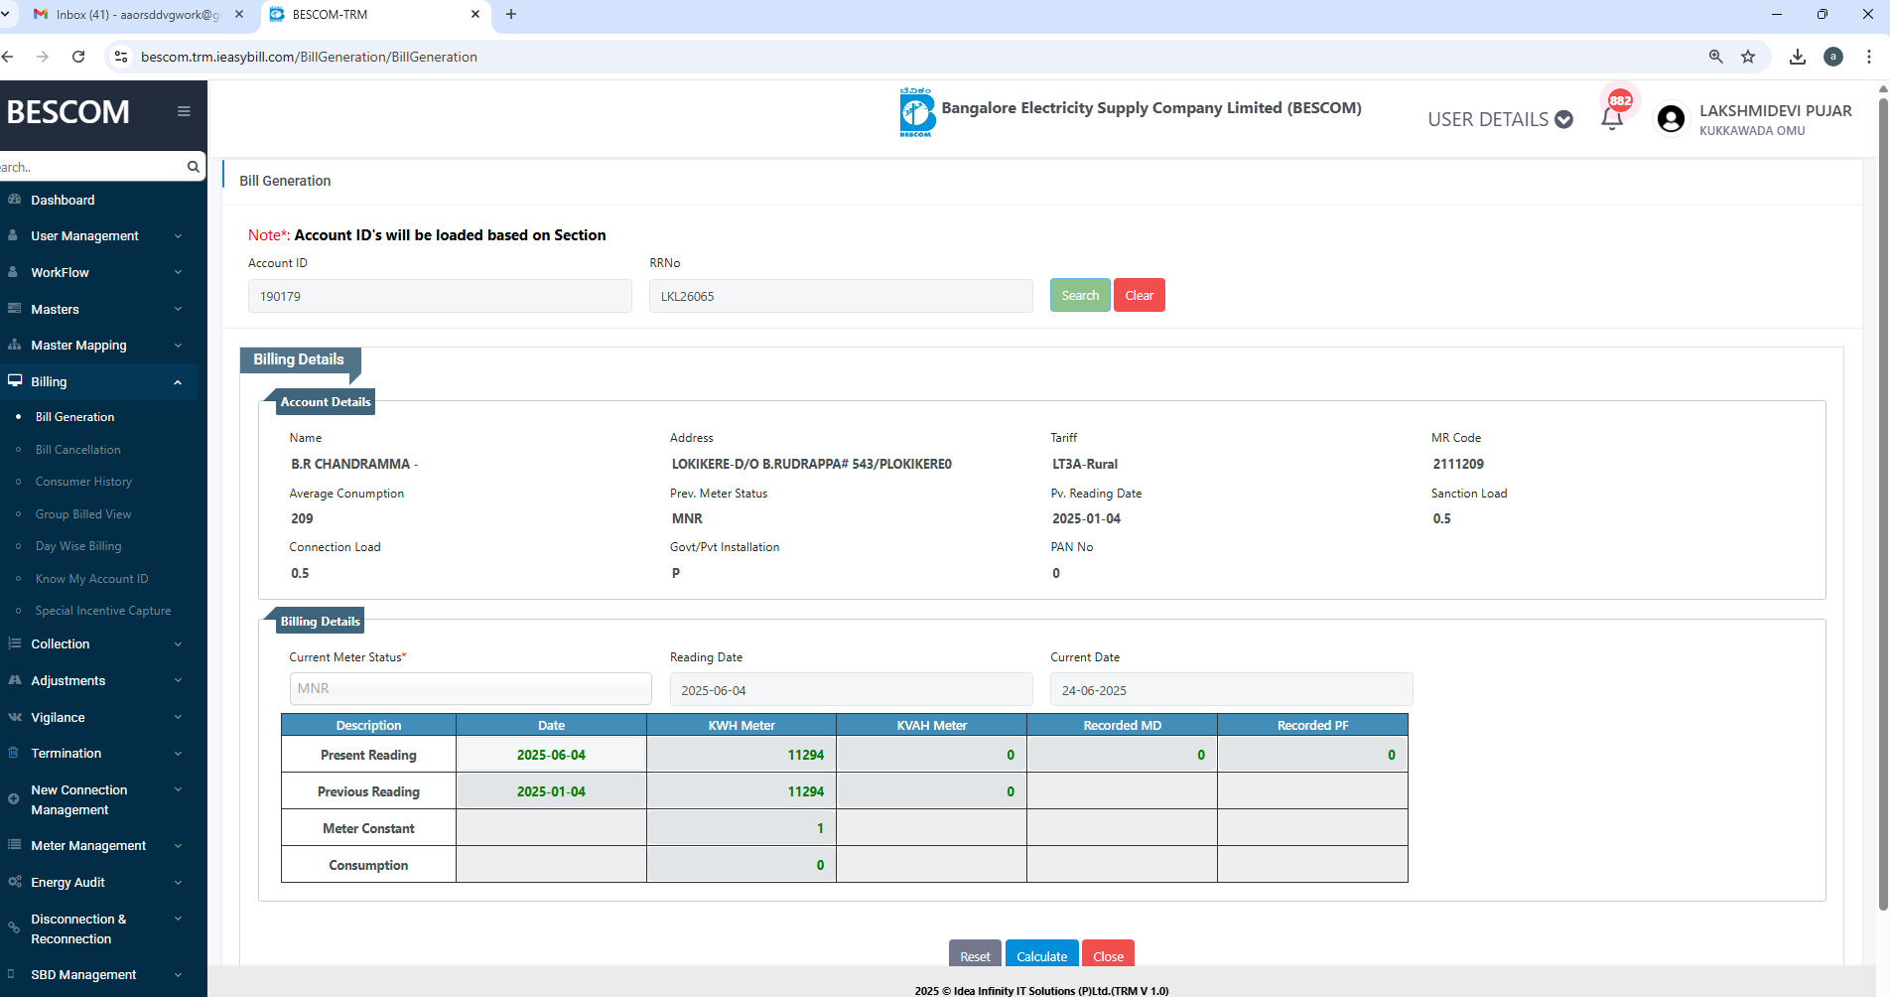Click Previous Reading date 2025-01-04 cell

[551, 791]
